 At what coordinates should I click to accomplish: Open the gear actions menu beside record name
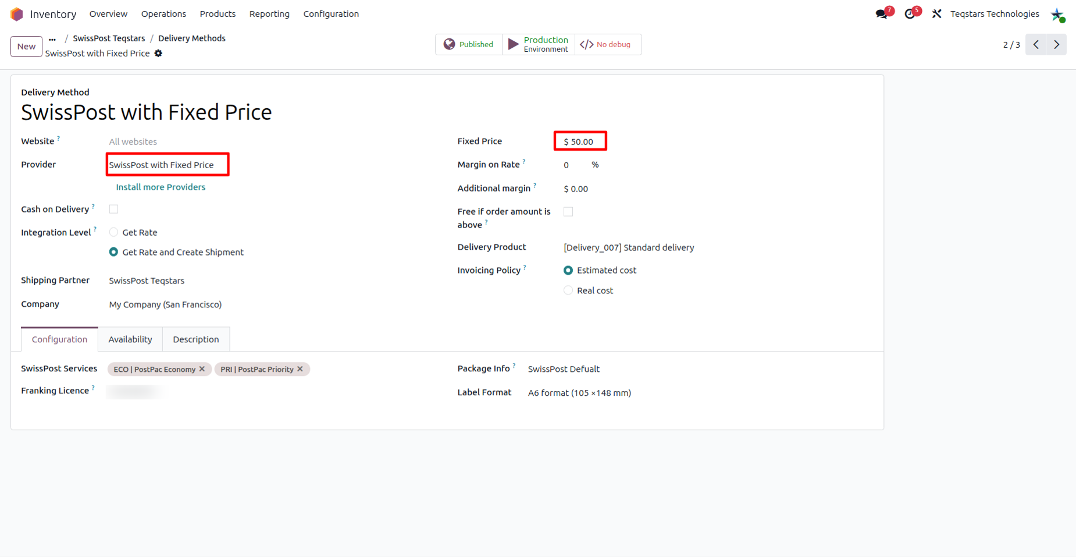pyautogui.click(x=158, y=53)
